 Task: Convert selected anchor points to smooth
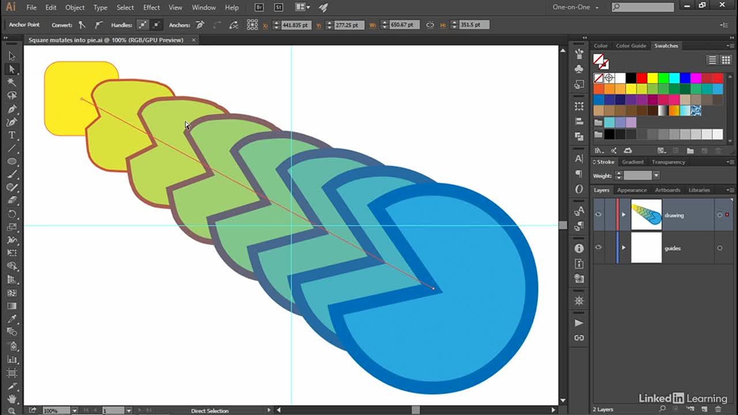pos(99,25)
